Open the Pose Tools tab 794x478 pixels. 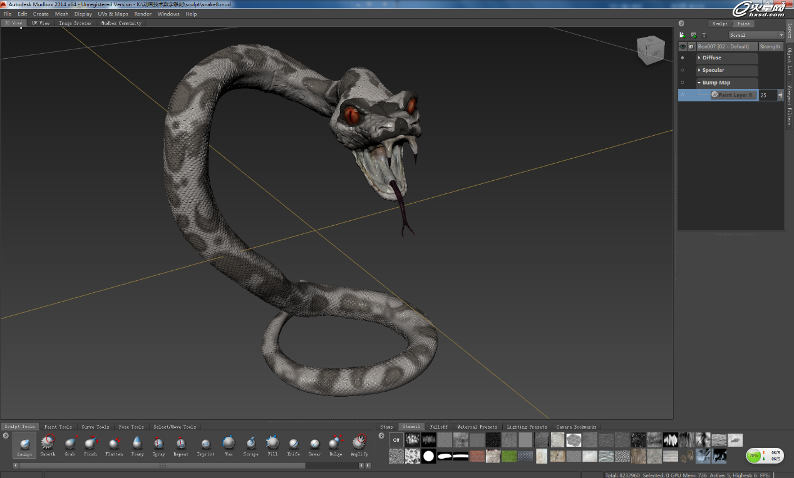(x=131, y=427)
